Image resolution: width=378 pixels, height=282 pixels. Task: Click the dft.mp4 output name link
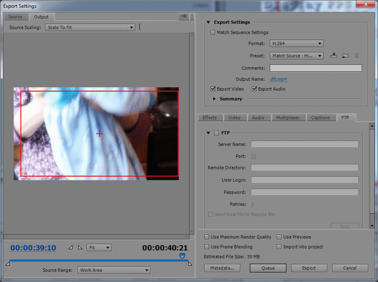tap(279, 79)
